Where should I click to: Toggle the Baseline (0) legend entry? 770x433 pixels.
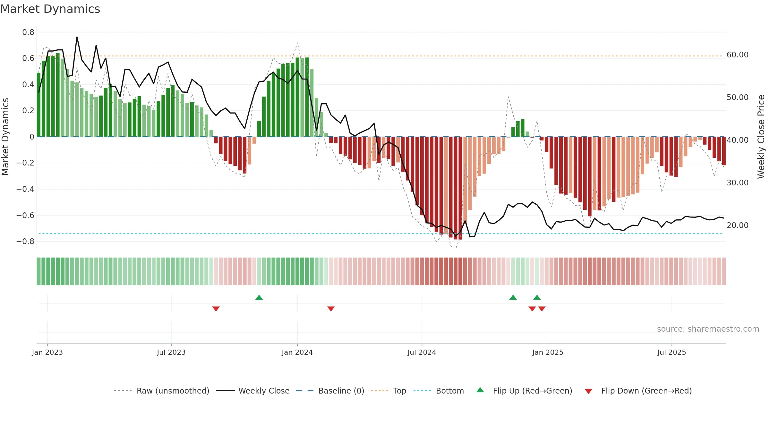[x=330, y=391]
